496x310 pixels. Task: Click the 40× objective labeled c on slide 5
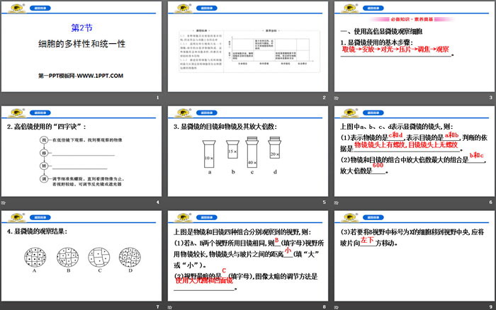[252, 151]
